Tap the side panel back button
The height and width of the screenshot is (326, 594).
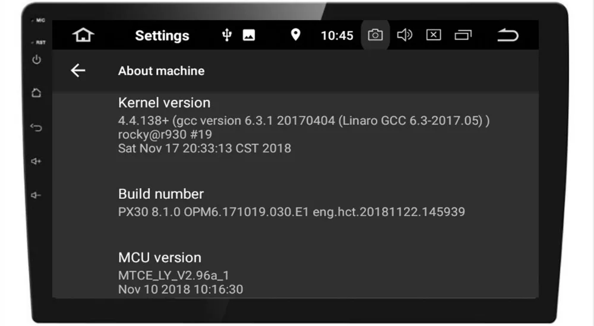[36, 127]
